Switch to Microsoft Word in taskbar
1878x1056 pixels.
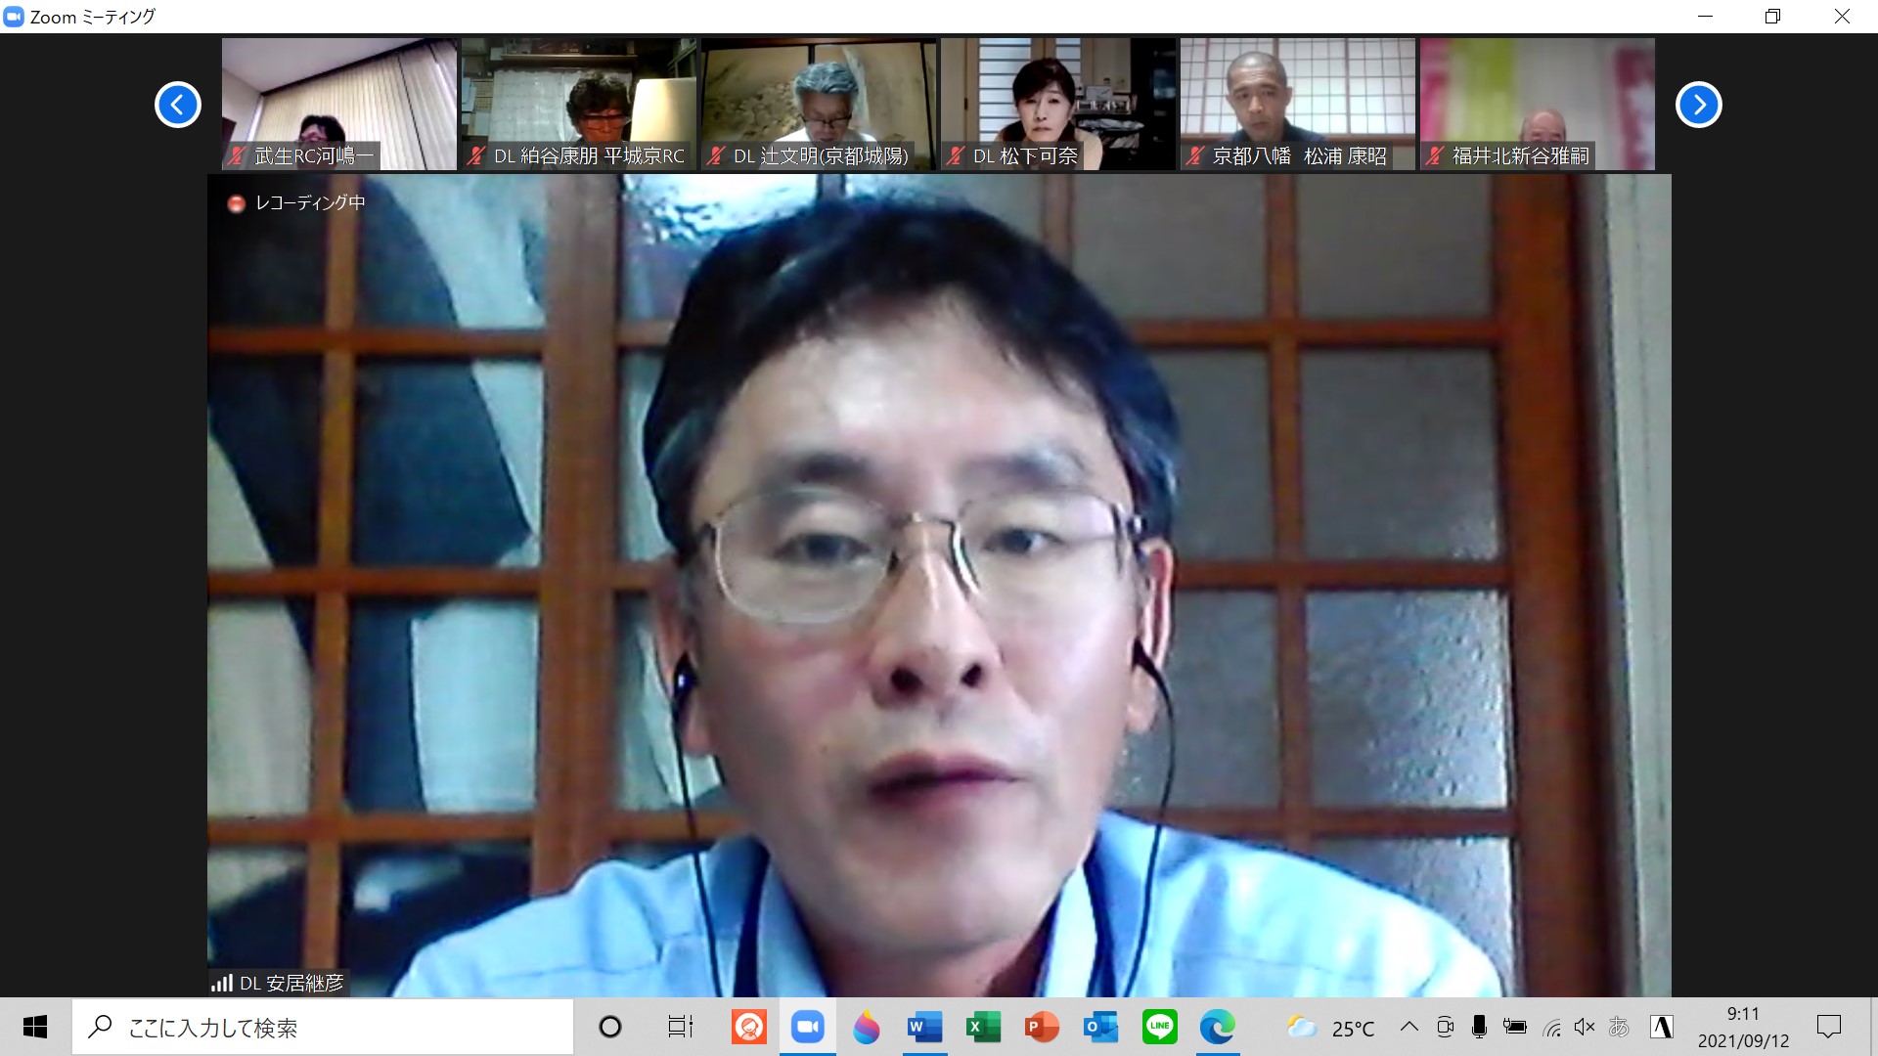point(924,1027)
